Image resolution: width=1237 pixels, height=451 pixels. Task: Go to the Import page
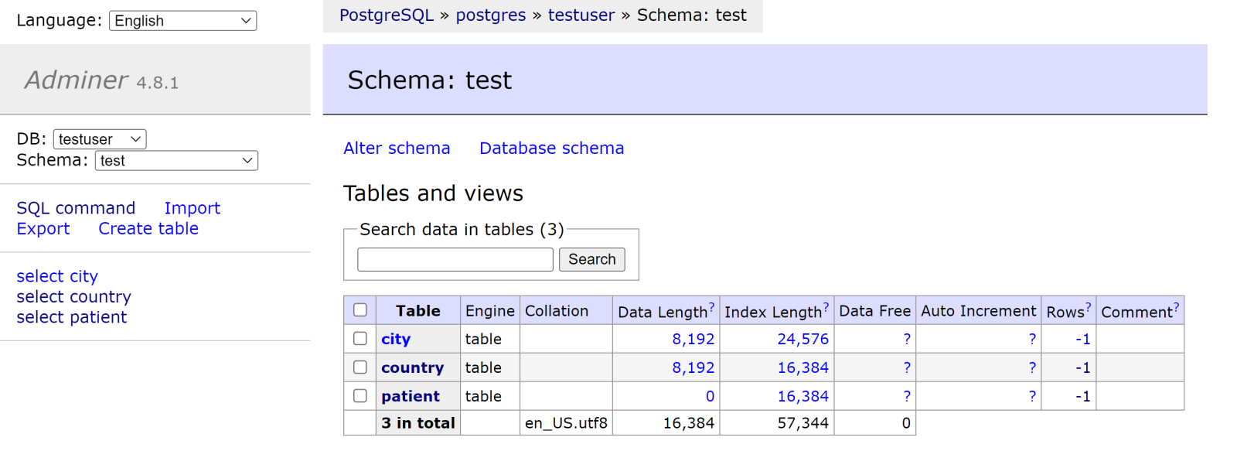pos(192,208)
